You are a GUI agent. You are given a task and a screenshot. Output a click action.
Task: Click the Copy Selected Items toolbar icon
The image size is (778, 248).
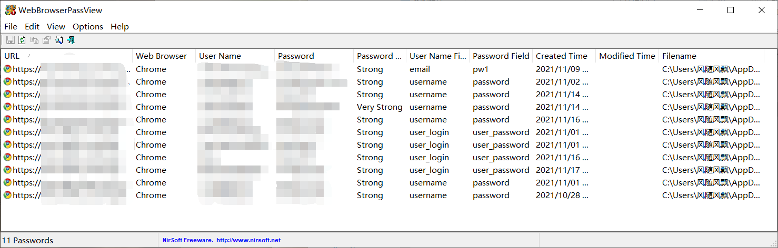34,40
